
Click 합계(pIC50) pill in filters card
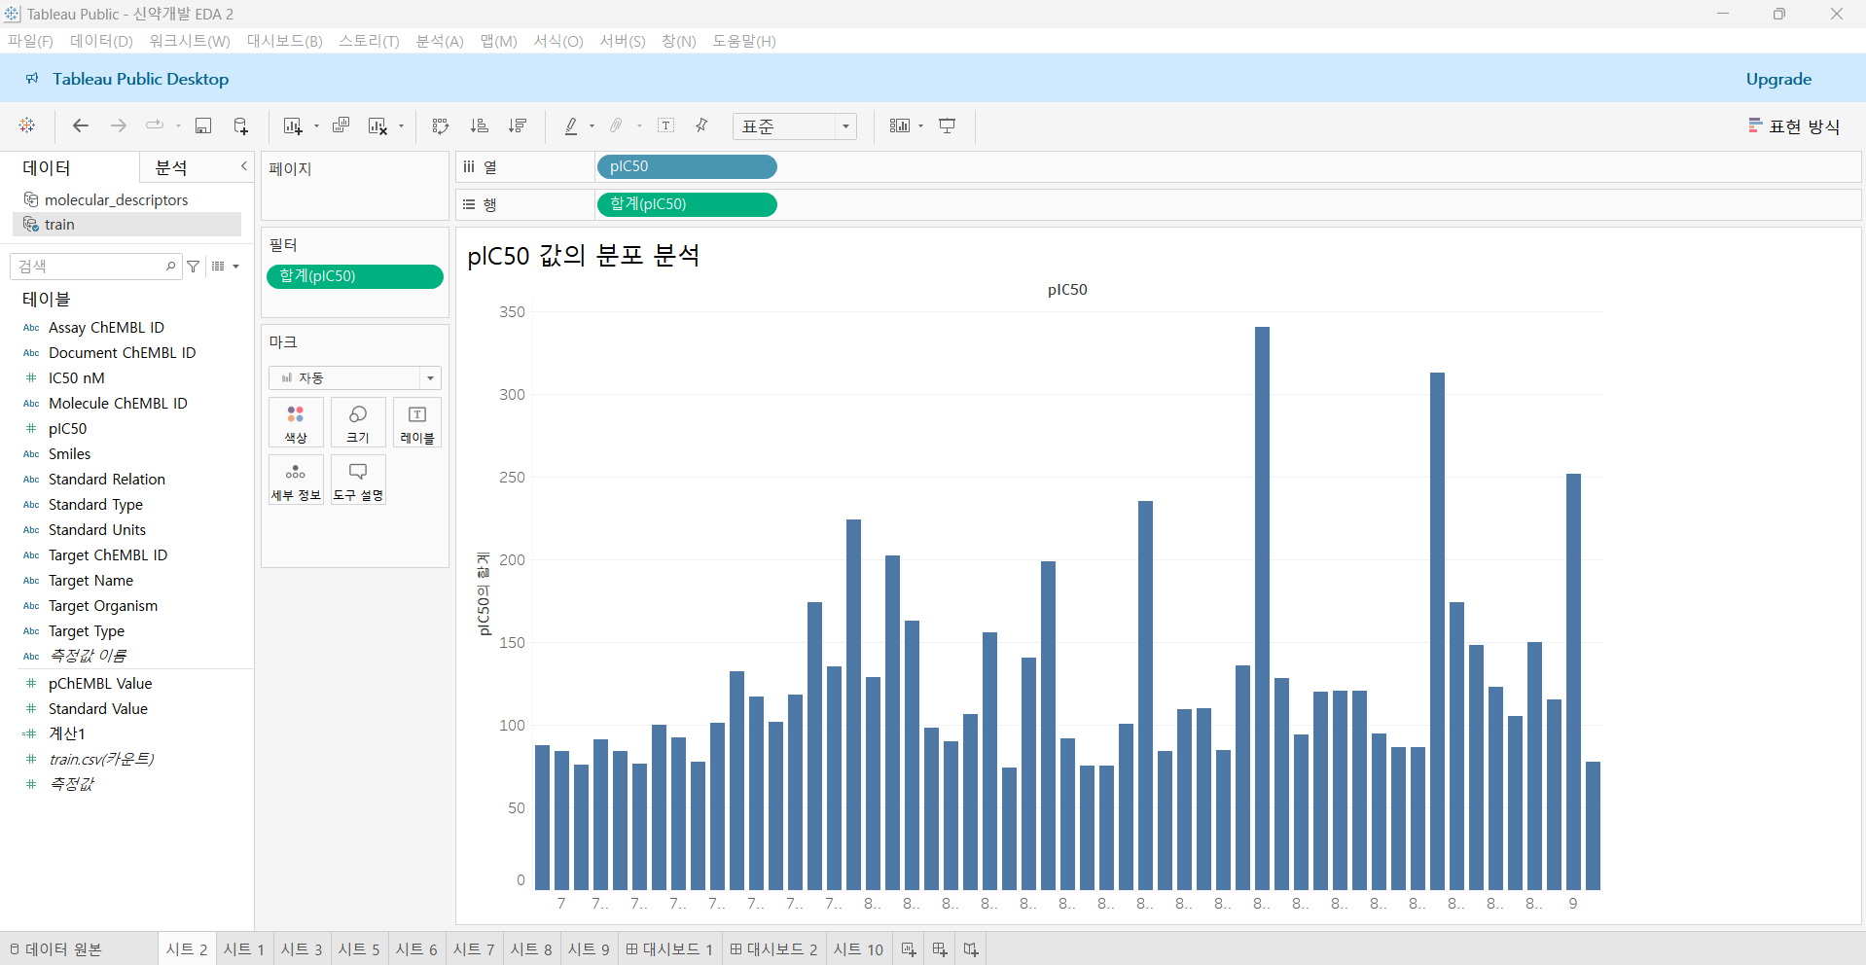[x=355, y=276]
